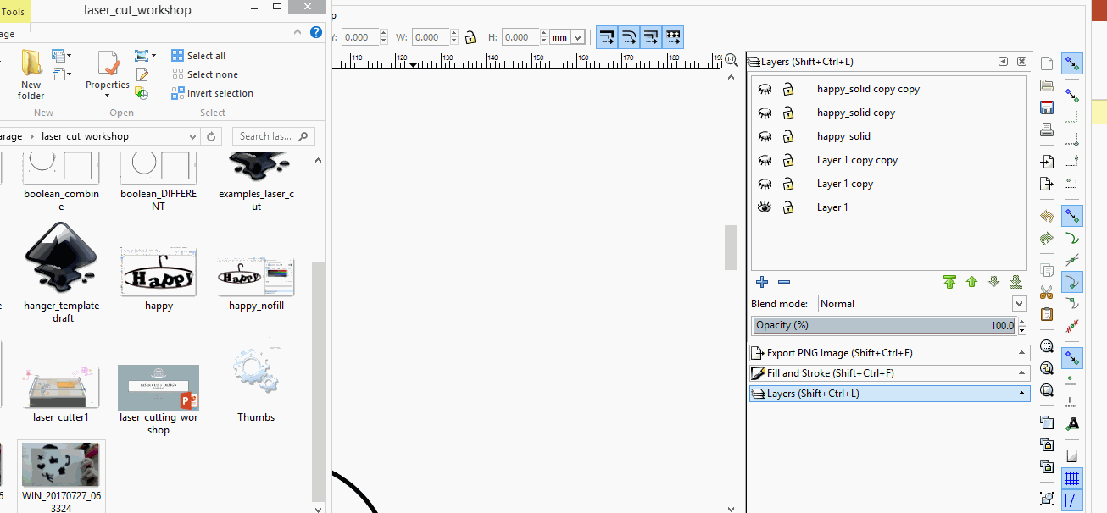Viewport: 1107px width, 513px height.
Task: Switch to Fill and Stroke dialog tab
Action: point(889,373)
